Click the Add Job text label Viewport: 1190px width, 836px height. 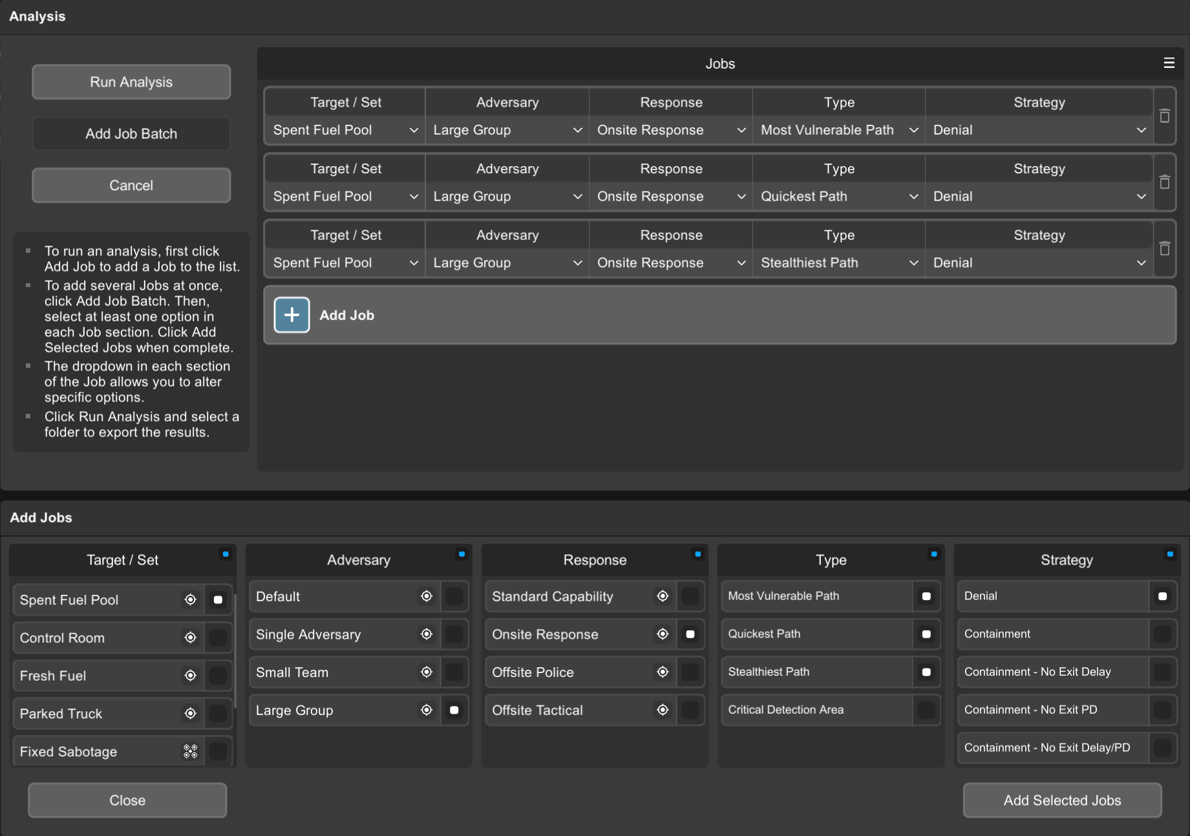347,316
